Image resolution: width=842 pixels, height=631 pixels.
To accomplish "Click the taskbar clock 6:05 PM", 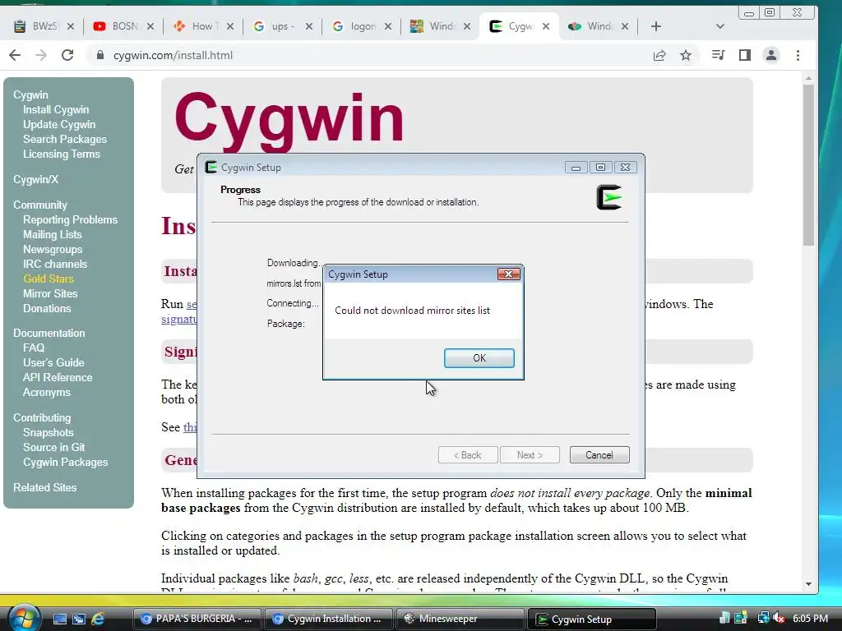I will click(810, 618).
